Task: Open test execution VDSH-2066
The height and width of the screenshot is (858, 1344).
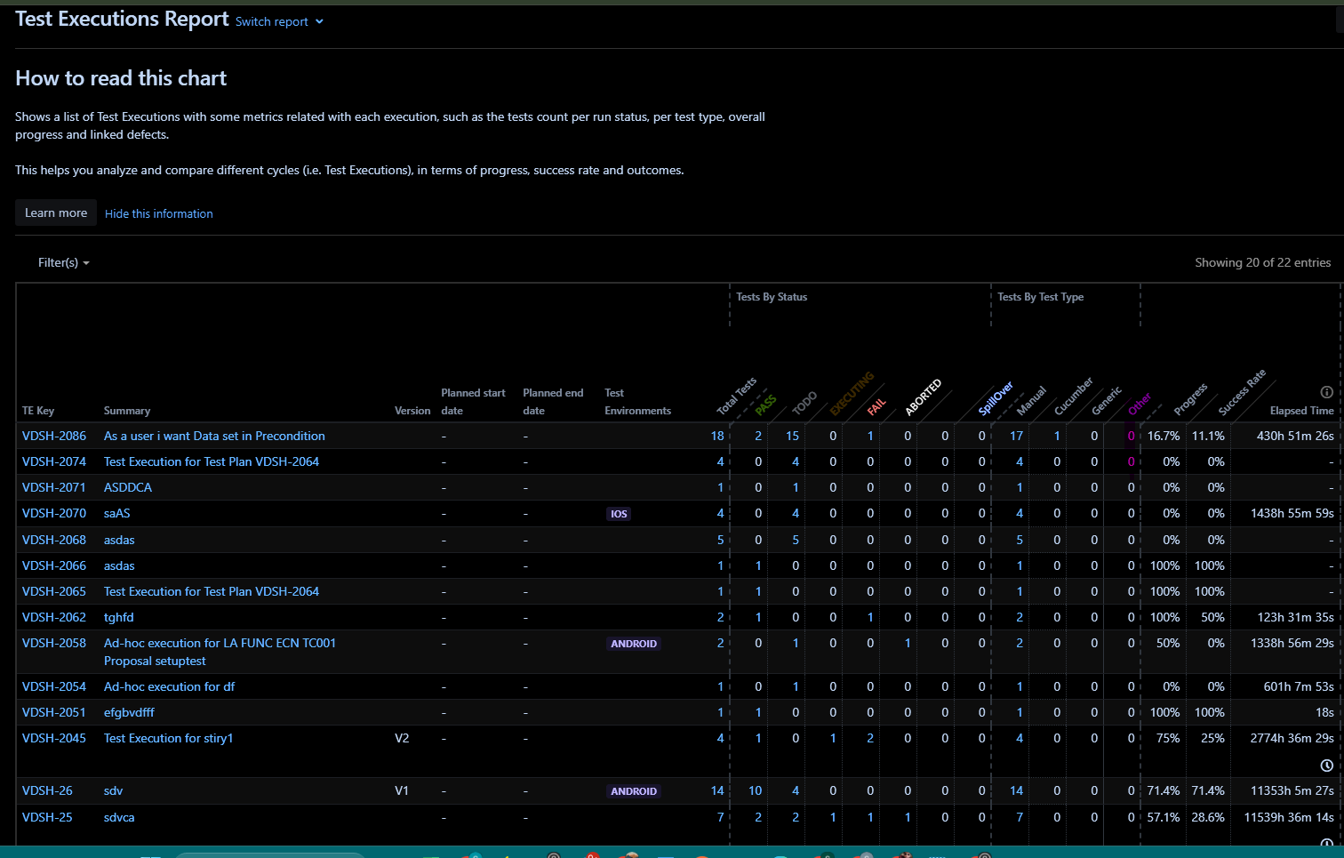Action: coord(54,565)
